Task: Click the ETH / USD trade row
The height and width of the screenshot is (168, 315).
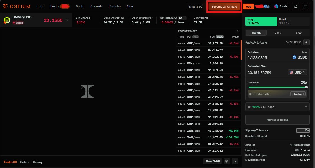Action: click(x=208, y=64)
